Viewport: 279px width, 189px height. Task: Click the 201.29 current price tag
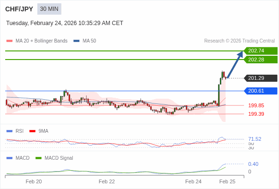[x=261, y=78]
